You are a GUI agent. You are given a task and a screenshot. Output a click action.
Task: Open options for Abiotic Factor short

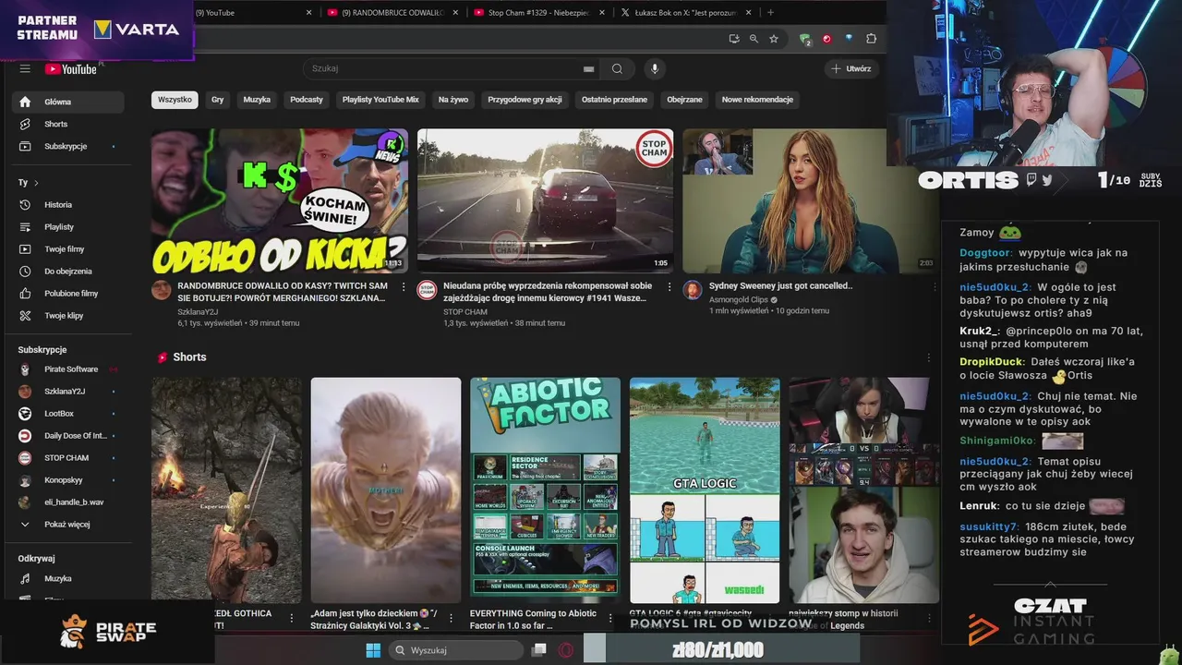610,618
